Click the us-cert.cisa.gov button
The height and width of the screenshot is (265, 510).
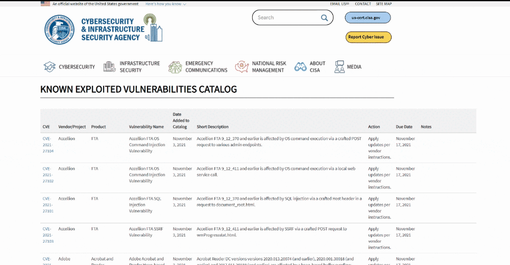coord(368,17)
